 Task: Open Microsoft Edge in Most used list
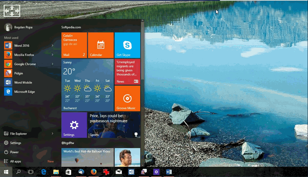tap(28, 92)
